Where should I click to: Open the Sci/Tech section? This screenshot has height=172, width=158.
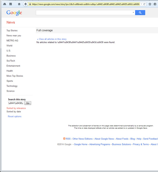coord(11,61)
